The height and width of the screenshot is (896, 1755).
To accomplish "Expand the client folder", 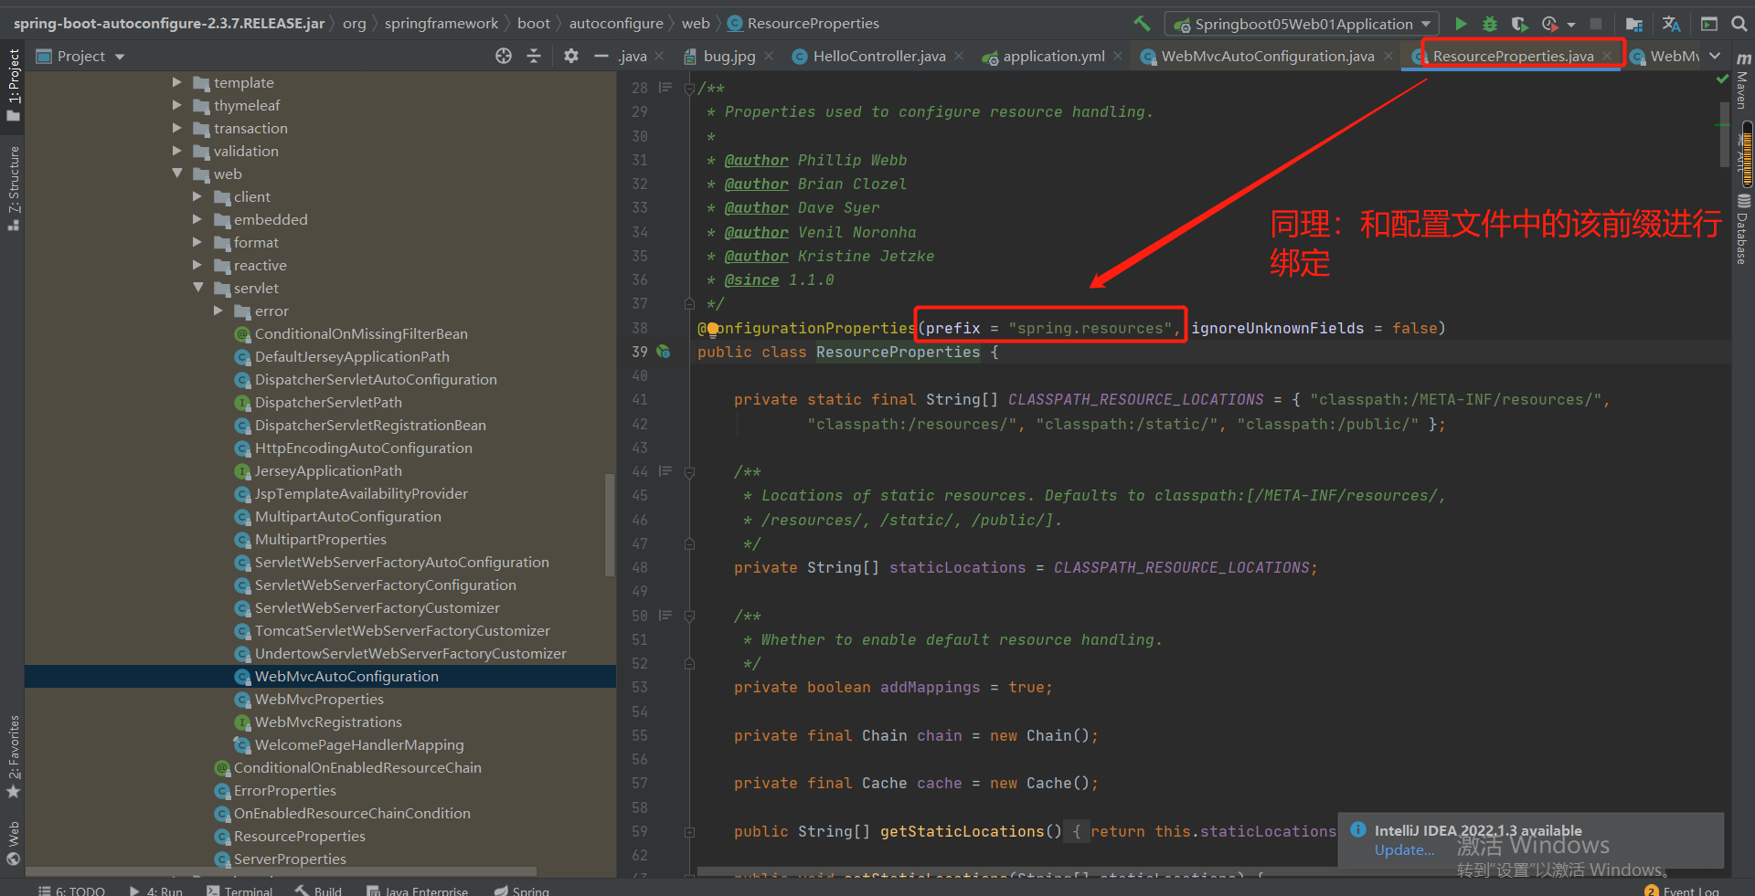I will (x=197, y=196).
